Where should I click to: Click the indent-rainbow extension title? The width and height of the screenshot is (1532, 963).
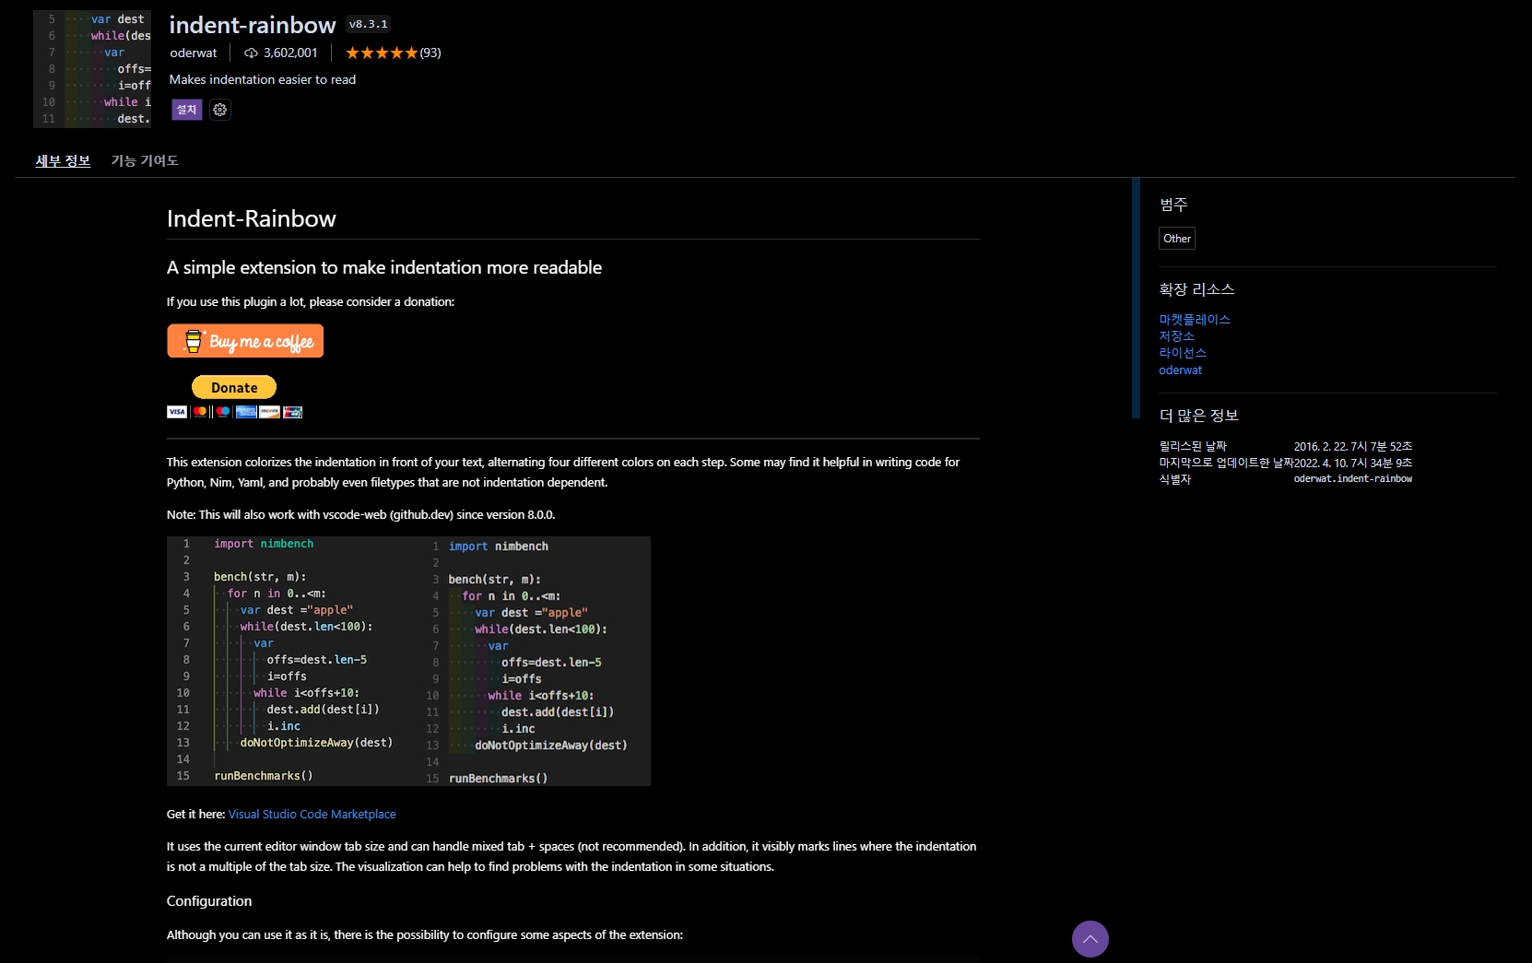(253, 25)
